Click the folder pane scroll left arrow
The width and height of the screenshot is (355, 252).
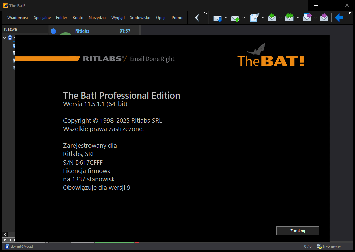(x=5, y=234)
